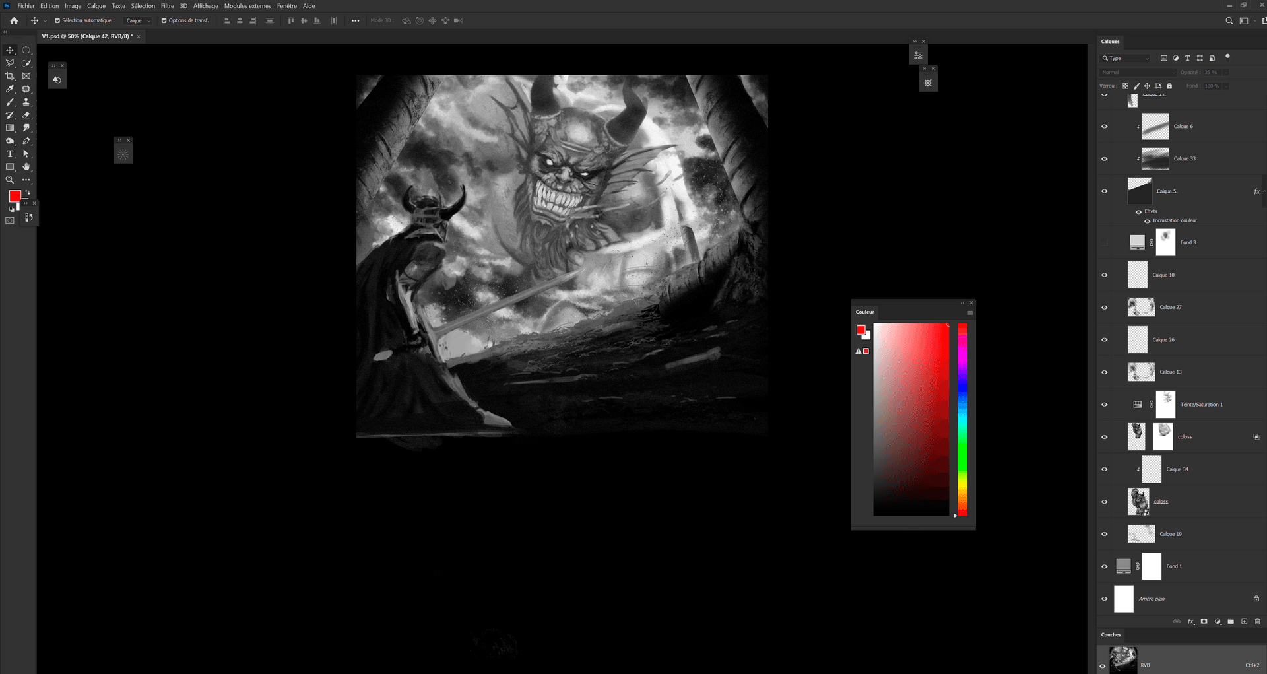The image size is (1267, 674).
Task: Click the delete layer trash icon
Action: (1257, 621)
